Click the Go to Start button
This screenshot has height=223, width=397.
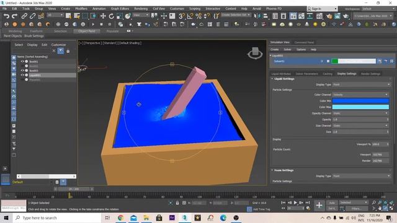283,203
